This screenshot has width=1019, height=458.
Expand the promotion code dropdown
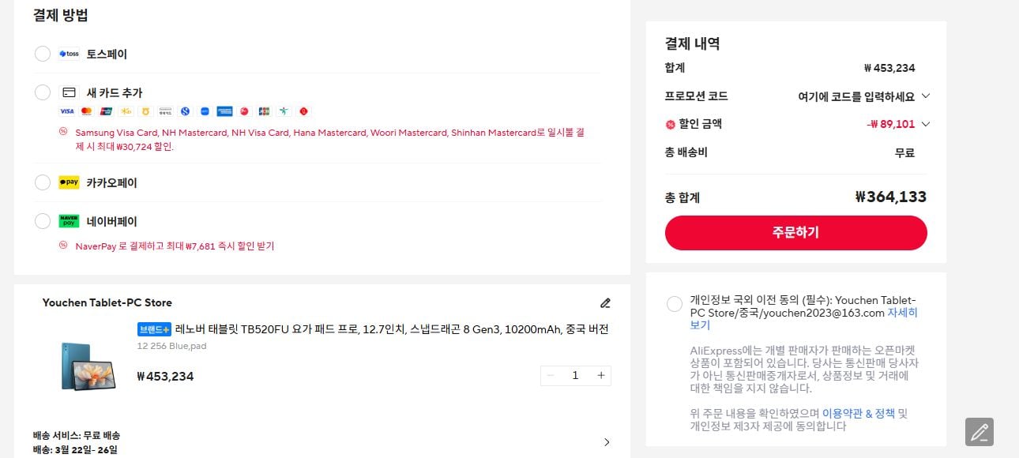click(x=926, y=96)
